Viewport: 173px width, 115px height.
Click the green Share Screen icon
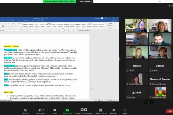67,110
